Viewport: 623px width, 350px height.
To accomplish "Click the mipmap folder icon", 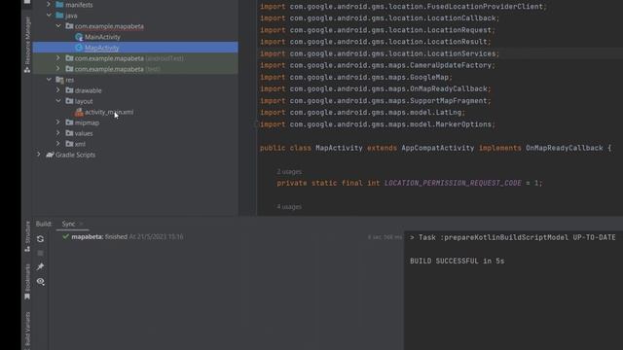I will point(69,122).
